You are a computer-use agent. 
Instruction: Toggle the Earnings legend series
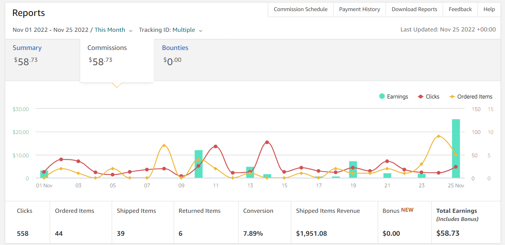[x=393, y=97]
